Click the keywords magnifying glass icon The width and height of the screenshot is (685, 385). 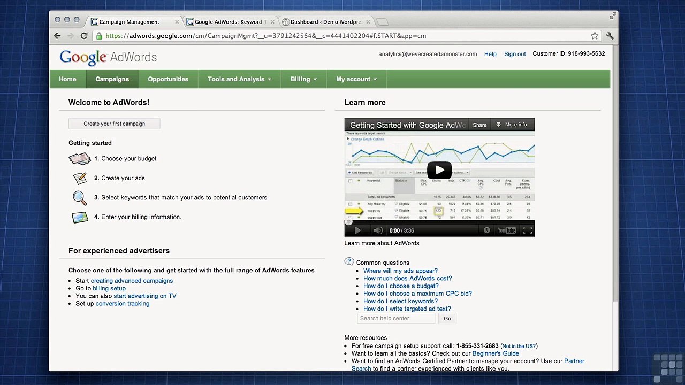click(x=80, y=198)
